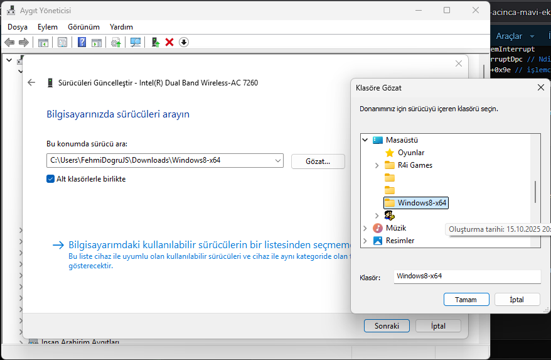Minimize the Aygıt Yöneticisi window
Image resolution: width=551 pixels, height=360 pixels.
click(418, 10)
